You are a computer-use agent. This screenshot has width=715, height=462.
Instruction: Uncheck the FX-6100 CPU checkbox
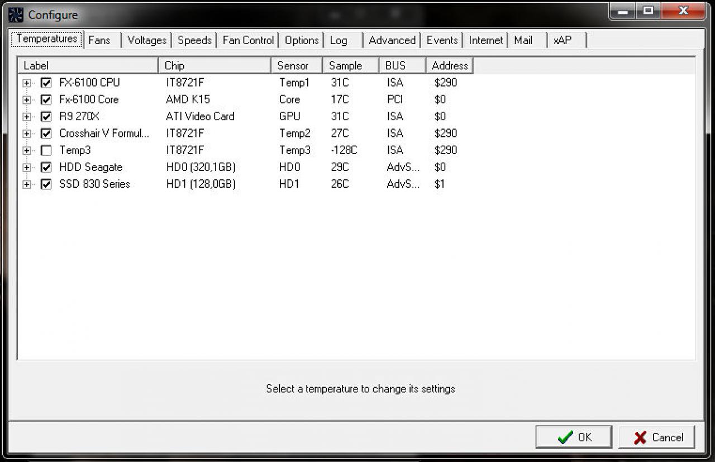pyautogui.click(x=46, y=83)
